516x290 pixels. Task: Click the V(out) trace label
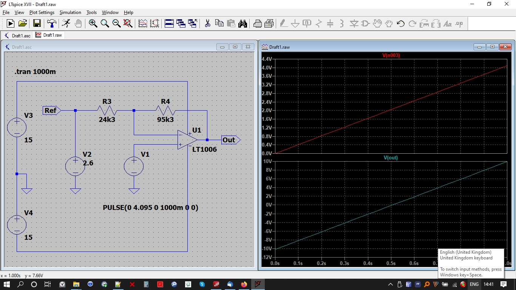pos(391,158)
